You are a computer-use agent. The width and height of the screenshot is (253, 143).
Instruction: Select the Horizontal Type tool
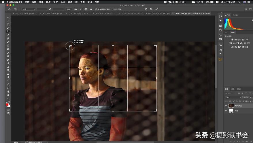(8, 81)
